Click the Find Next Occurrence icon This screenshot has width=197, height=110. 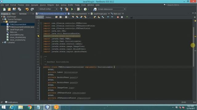tap(81, 17)
